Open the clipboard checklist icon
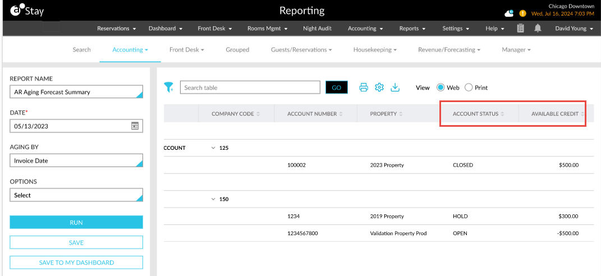 (521, 29)
